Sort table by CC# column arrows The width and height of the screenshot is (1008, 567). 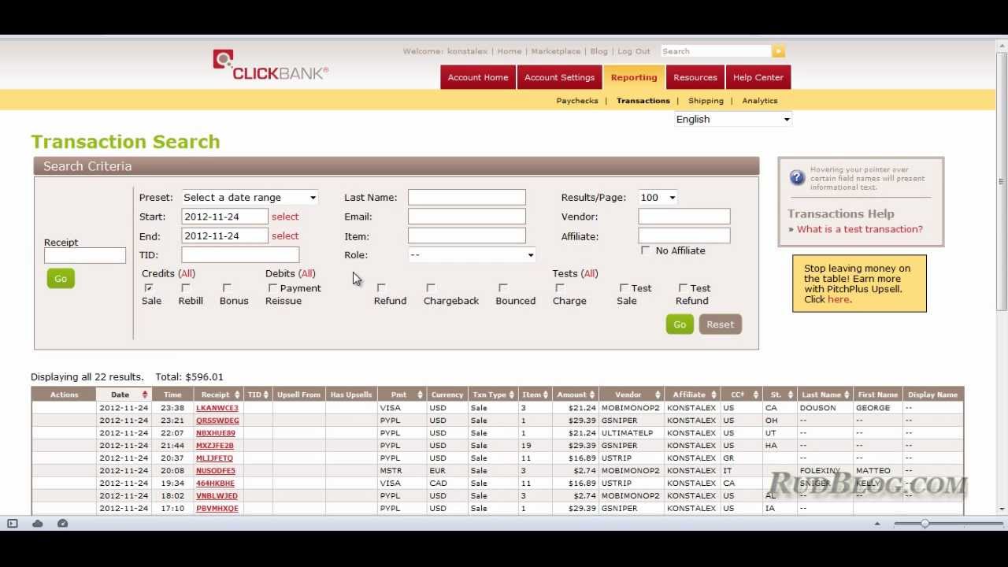(x=754, y=395)
